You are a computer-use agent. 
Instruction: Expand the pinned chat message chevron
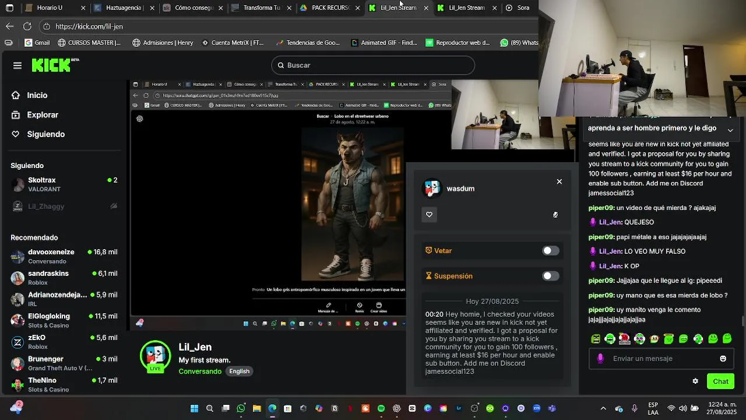[x=730, y=129]
